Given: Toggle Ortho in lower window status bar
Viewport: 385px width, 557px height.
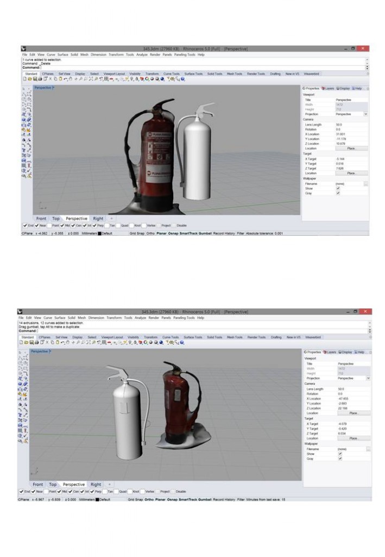Looking at the screenshot, I should tap(149, 499).
